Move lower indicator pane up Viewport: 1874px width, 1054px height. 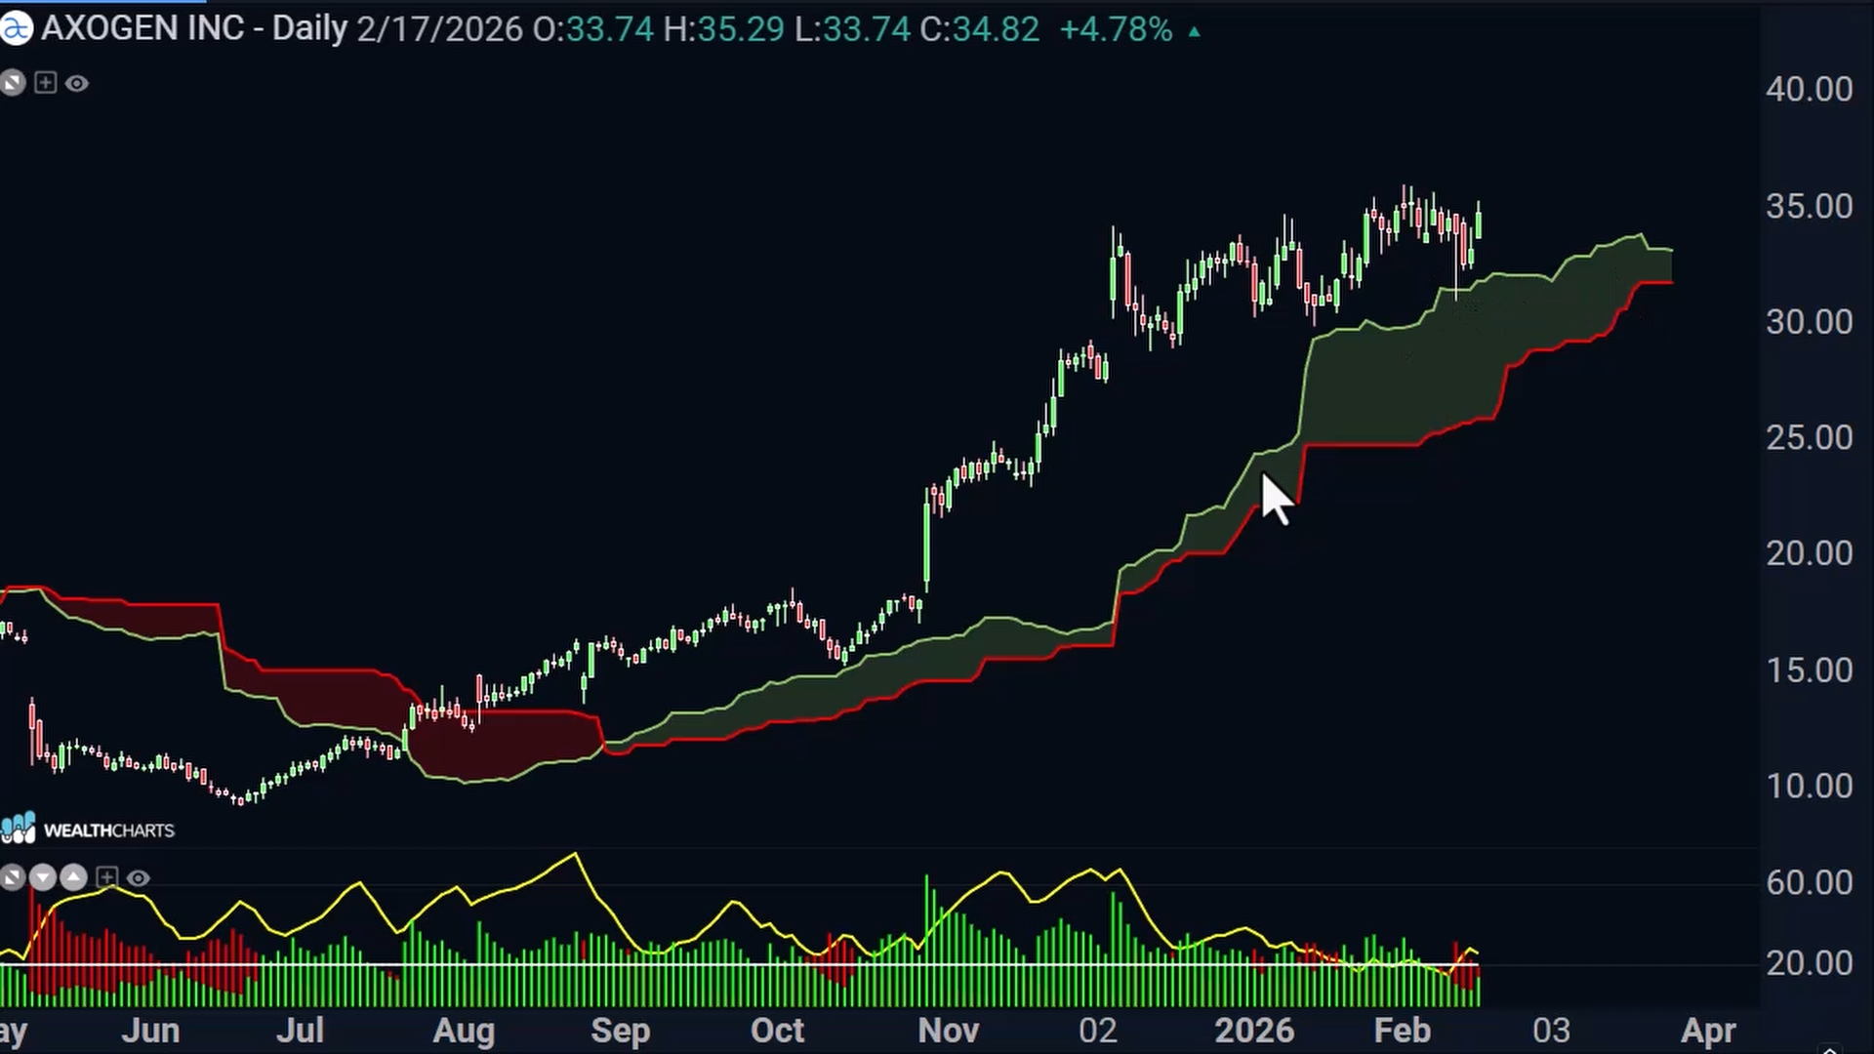click(74, 878)
